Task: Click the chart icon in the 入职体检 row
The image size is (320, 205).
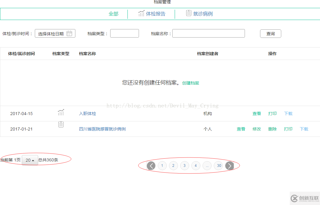Action: tap(61, 112)
